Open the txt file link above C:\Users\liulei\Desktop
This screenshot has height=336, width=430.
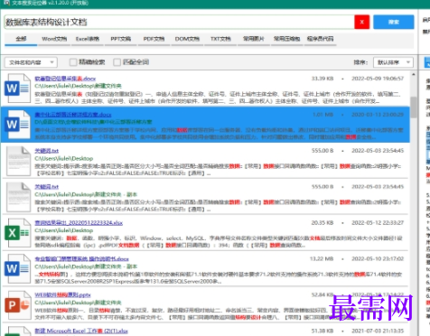click(46, 151)
